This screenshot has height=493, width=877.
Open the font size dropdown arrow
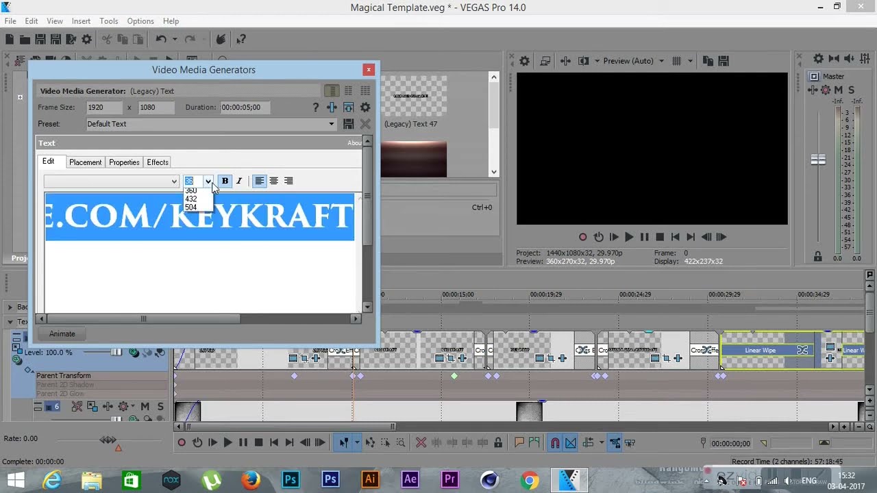tap(208, 181)
